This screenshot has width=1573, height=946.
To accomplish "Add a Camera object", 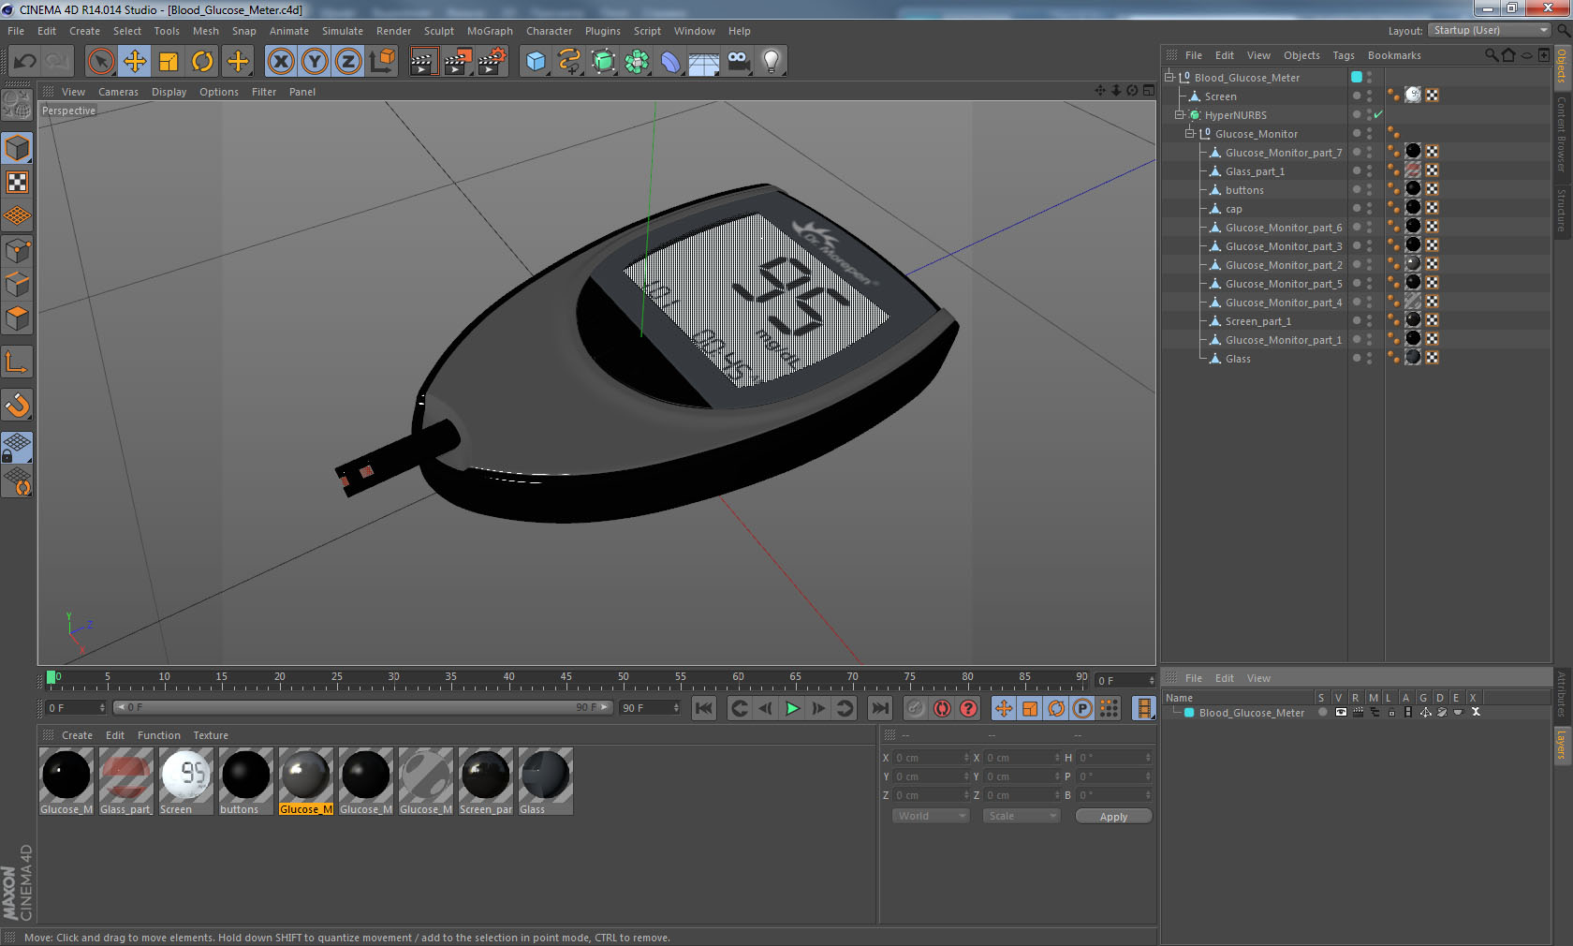I will [739, 62].
